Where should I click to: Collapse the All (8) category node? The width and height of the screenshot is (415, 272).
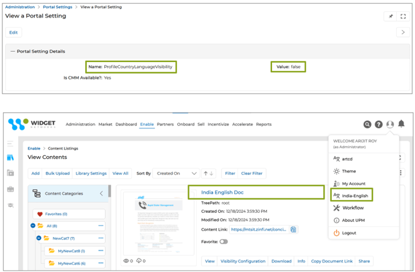click(x=34, y=226)
